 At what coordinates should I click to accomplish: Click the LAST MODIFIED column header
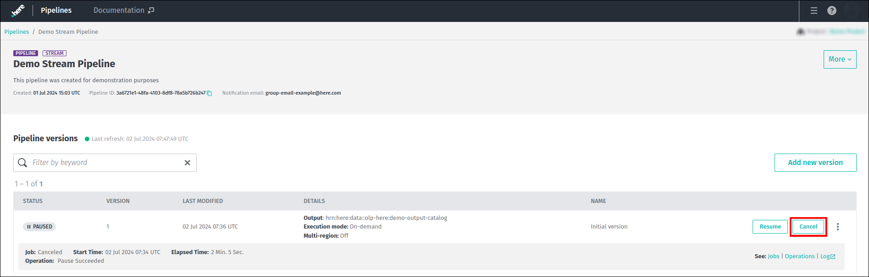203,201
